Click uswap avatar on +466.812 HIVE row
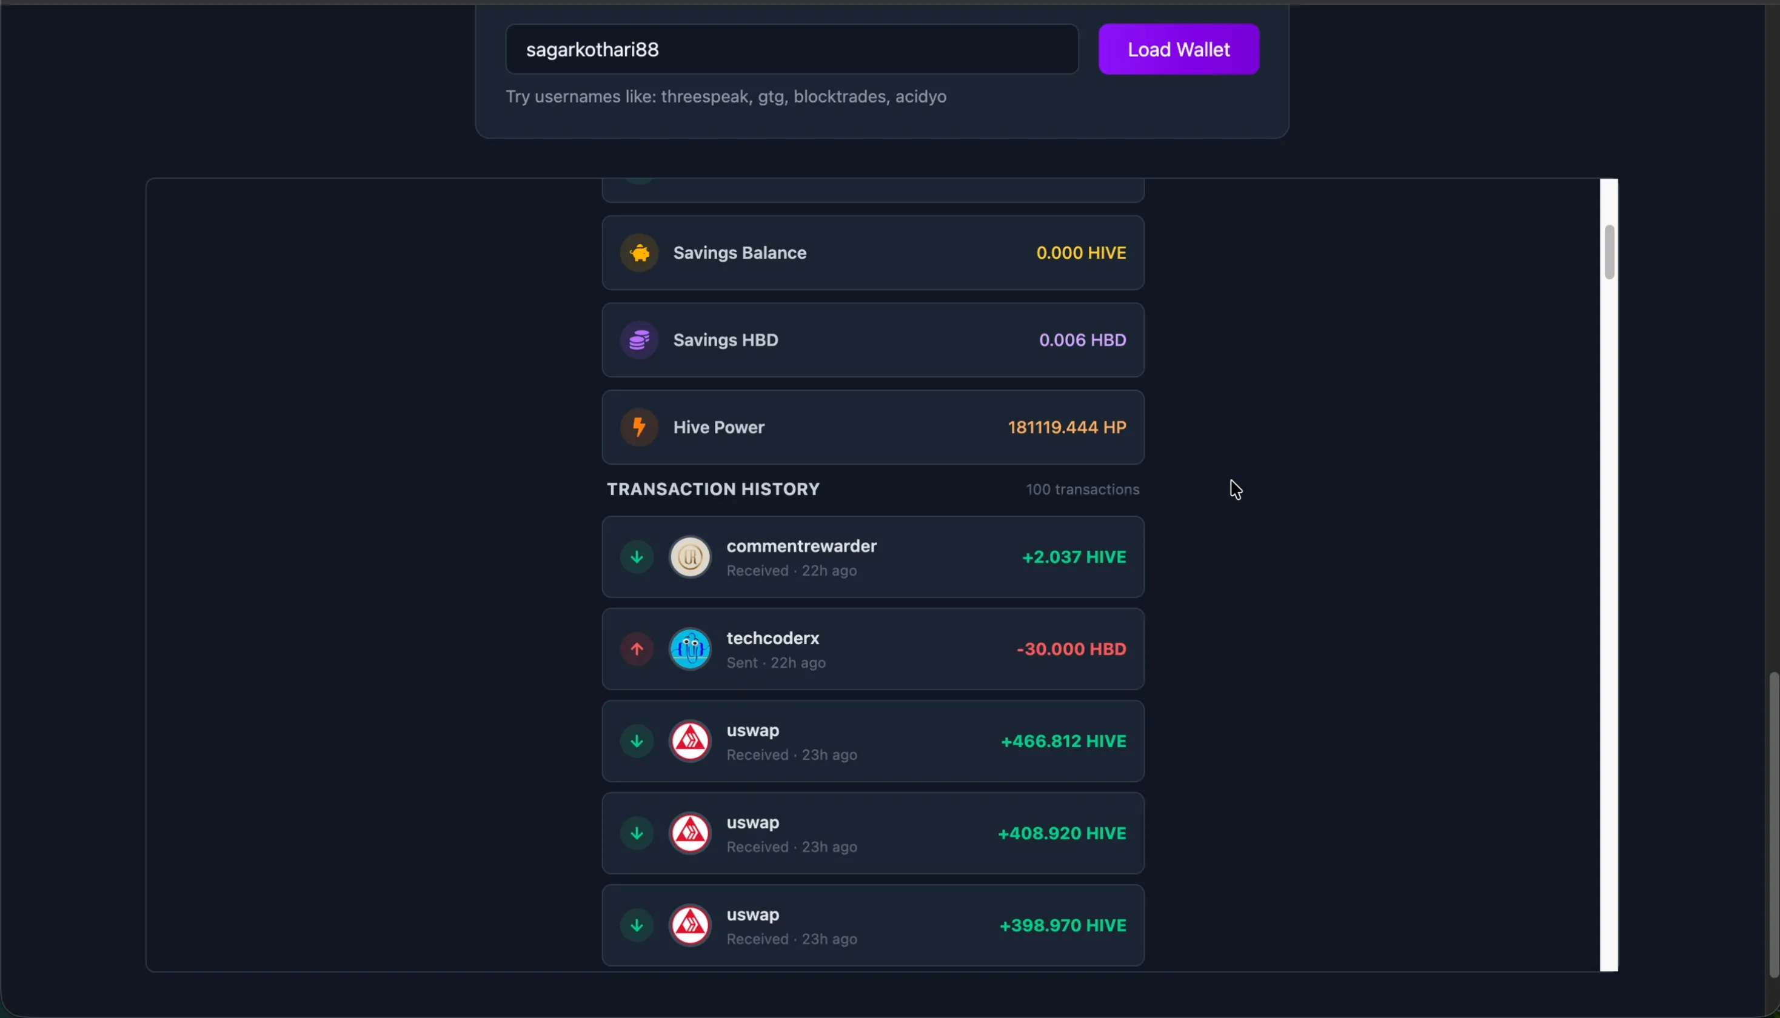Viewport: 1780px width, 1018px height. coord(691,741)
